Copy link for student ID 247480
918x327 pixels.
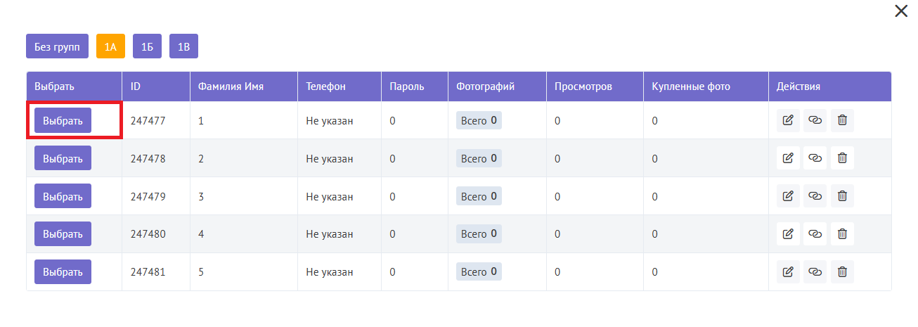point(815,233)
